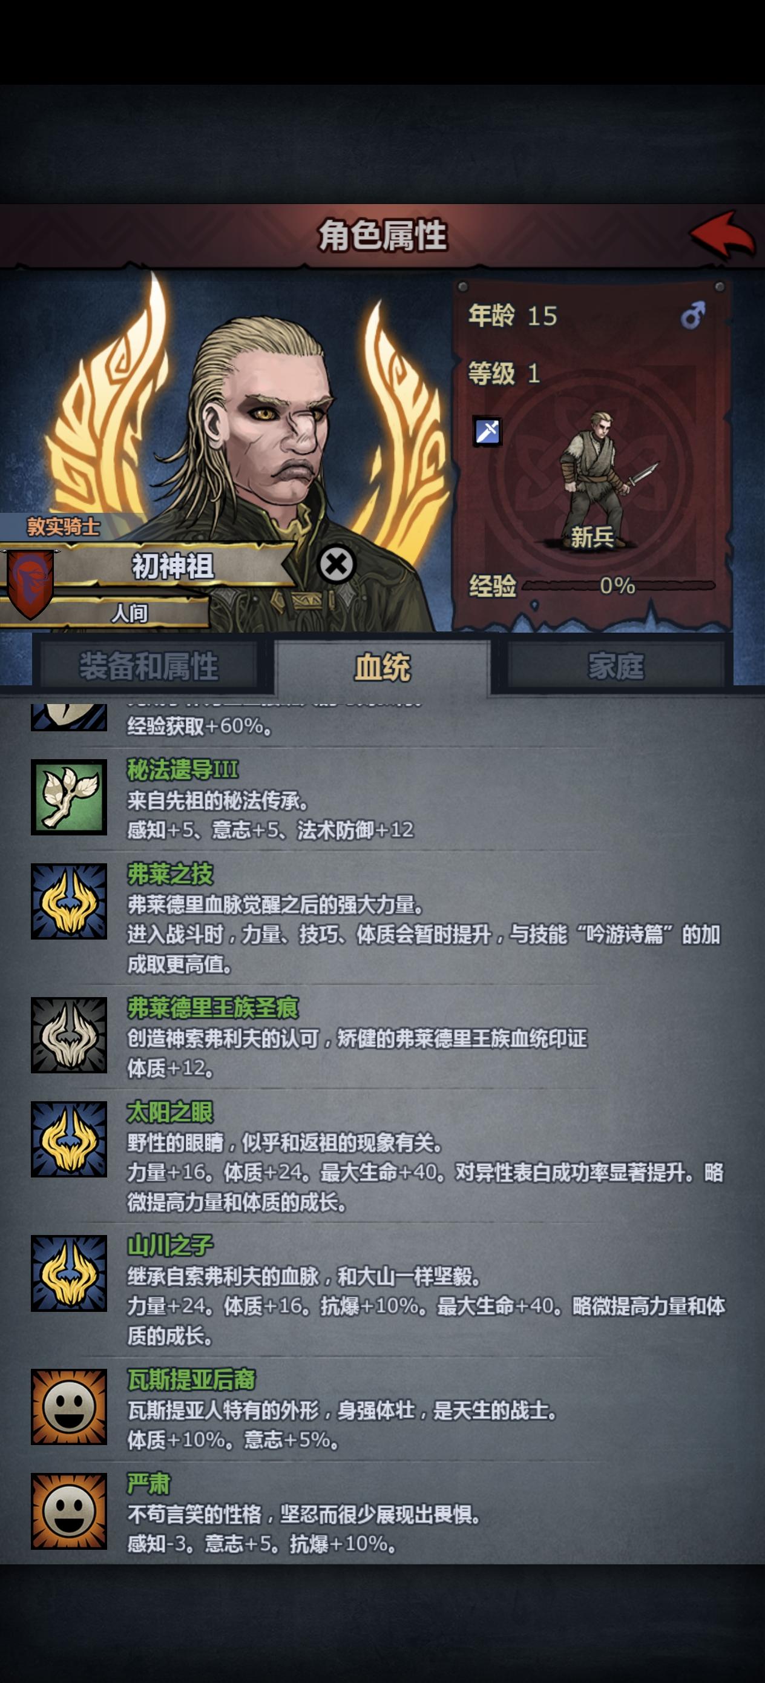Tap the red back arrow
Screen dimensions: 765x1683
click(723, 234)
